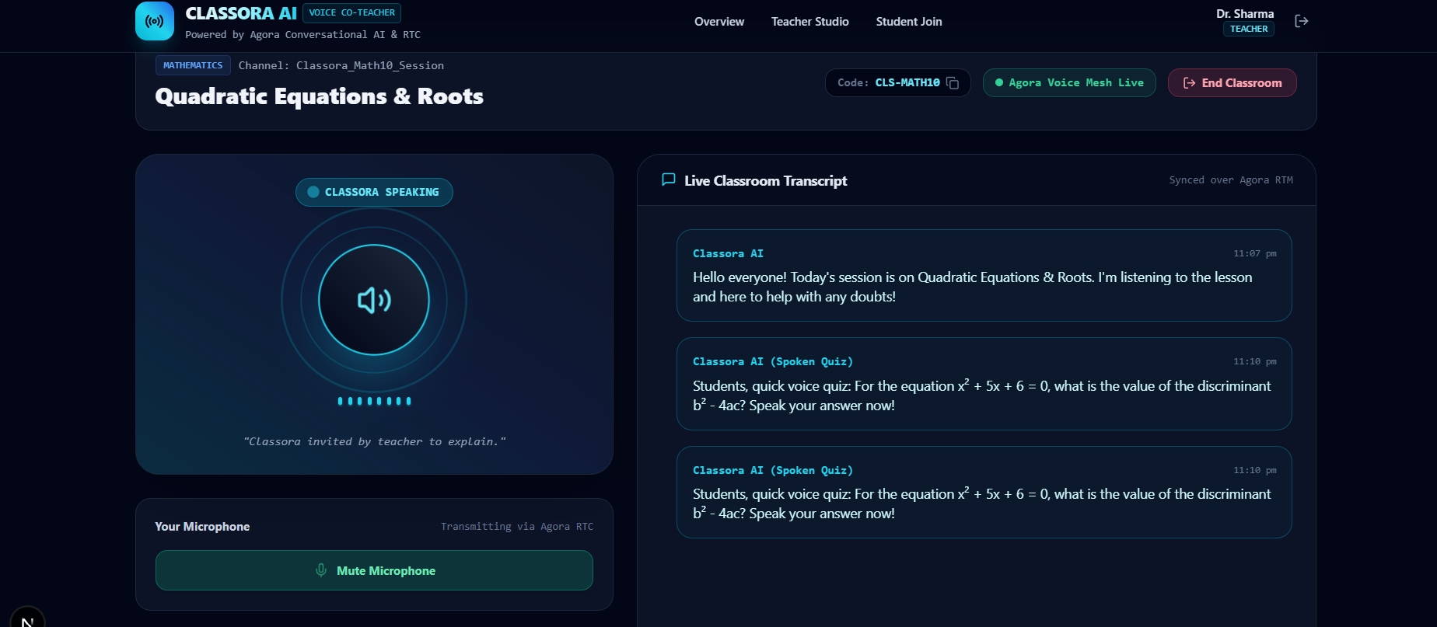Select the 11:07 pm Classora AI greeting message
The image size is (1437, 627).
984,275
